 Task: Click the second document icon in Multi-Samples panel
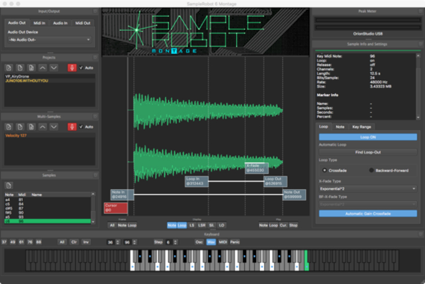(20, 127)
